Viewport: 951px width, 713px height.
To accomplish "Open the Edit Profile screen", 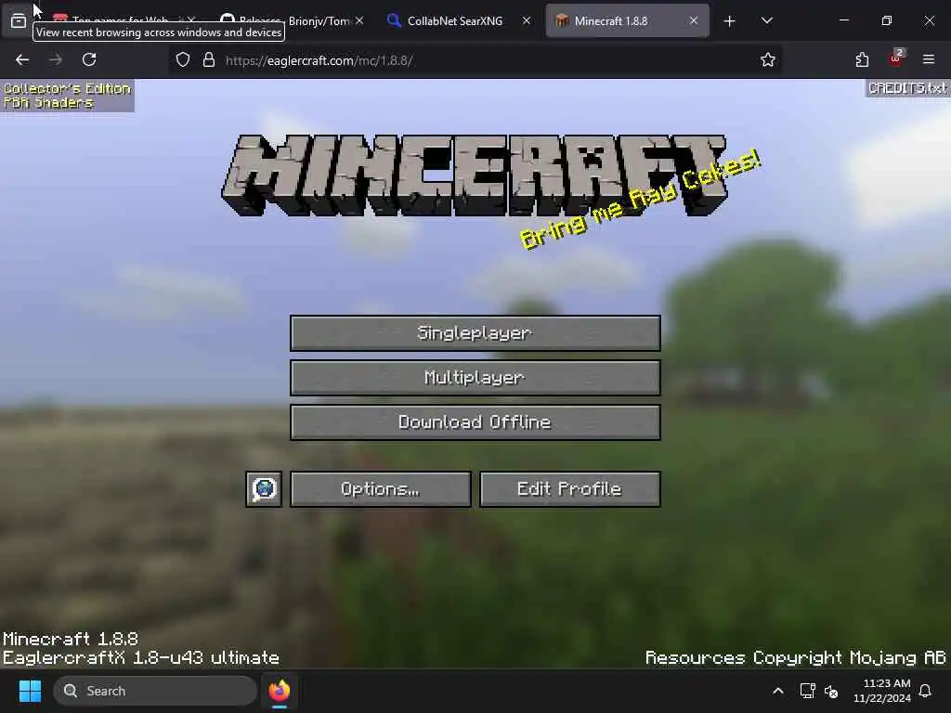I will pyautogui.click(x=569, y=488).
